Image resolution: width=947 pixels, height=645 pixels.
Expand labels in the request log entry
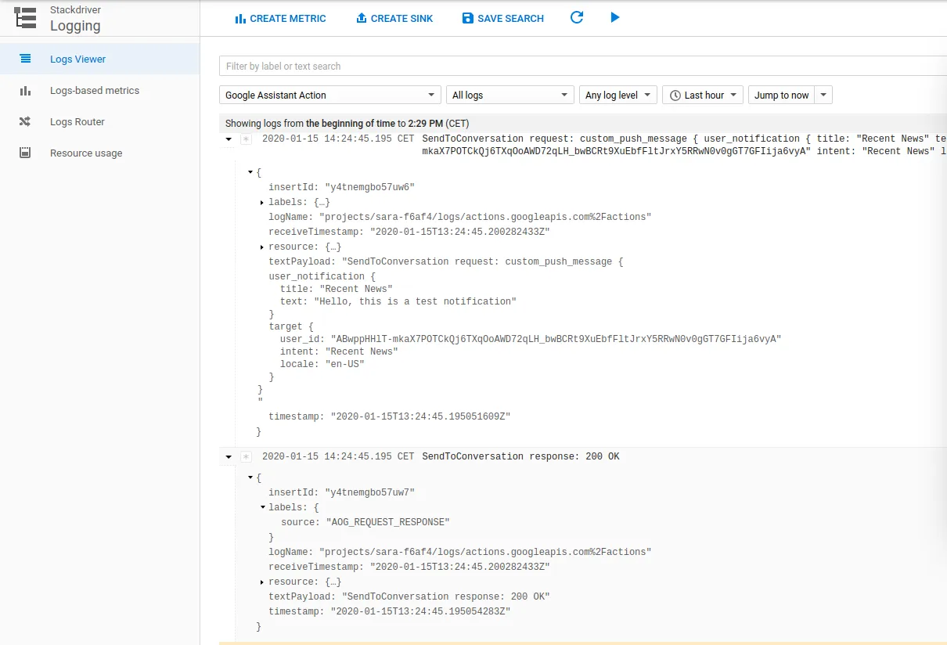coord(261,203)
